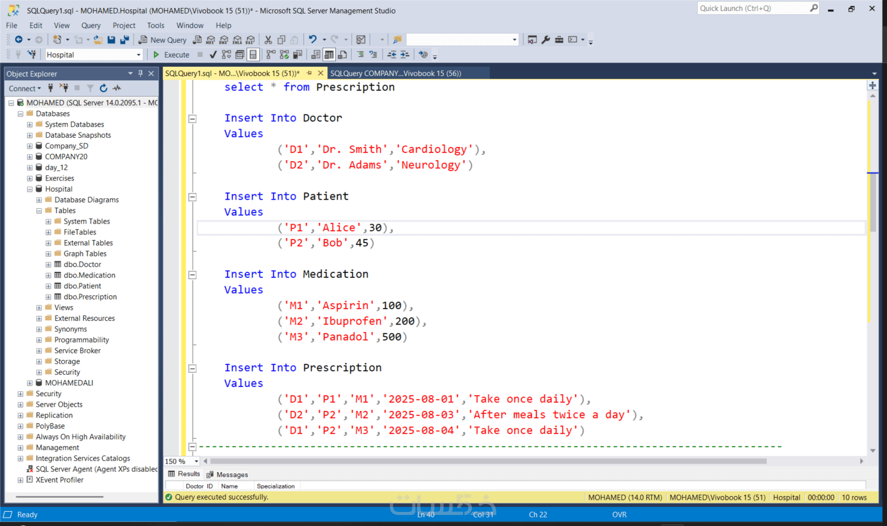887x526 pixels.
Task: Click the DMX query icon
Action: 224,40
